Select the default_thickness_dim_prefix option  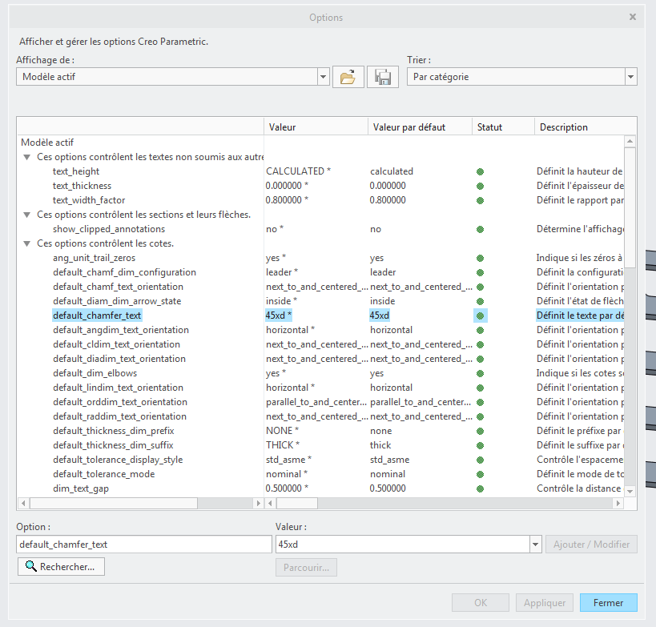(x=114, y=431)
